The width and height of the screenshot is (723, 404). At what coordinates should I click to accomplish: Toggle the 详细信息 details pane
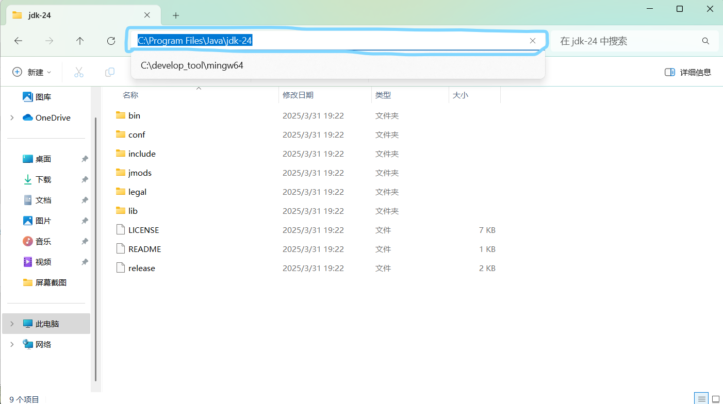[688, 72]
